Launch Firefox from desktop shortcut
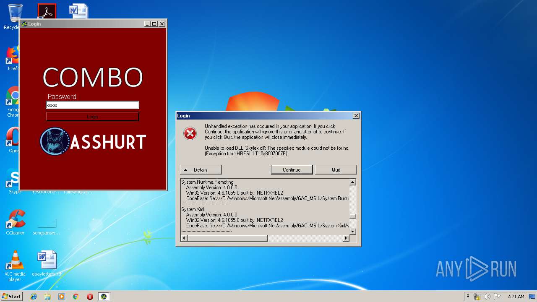Screen dimensions: 537x302 (13, 58)
